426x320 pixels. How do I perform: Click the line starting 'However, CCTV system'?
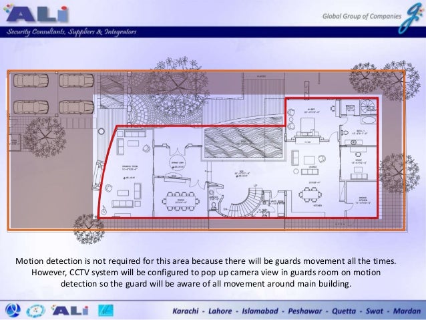(206, 273)
